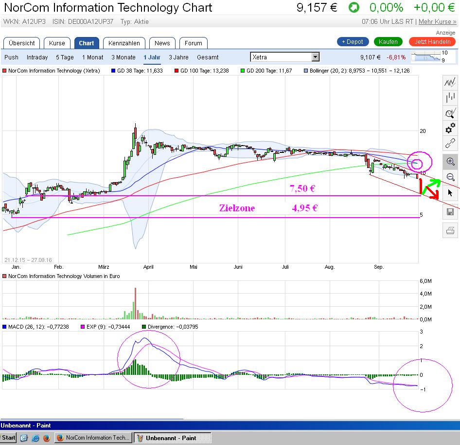Open the Kennzahlen tab
460x445 pixels.
point(124,43)
